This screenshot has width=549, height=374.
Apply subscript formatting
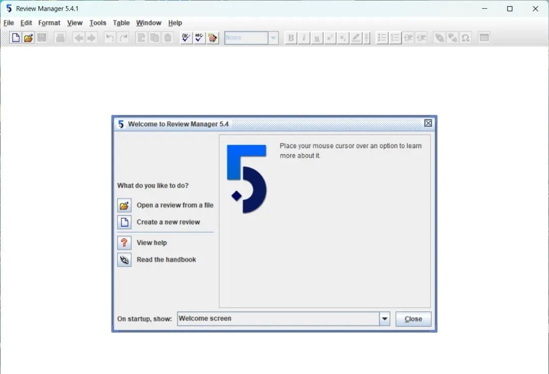[x=343, y=38]
